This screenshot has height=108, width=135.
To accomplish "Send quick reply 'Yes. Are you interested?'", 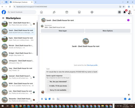I will pos(58,82).
